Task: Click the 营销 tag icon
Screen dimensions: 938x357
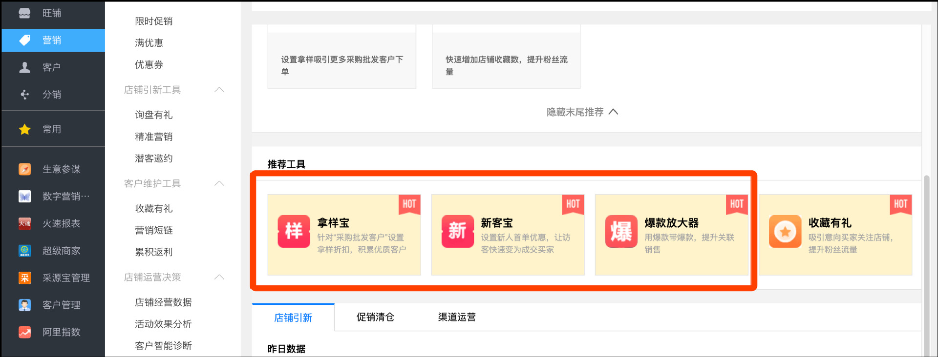Action: click(24, 40)
